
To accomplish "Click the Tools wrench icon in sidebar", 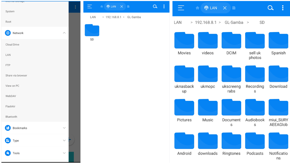I will click(8, 153).
